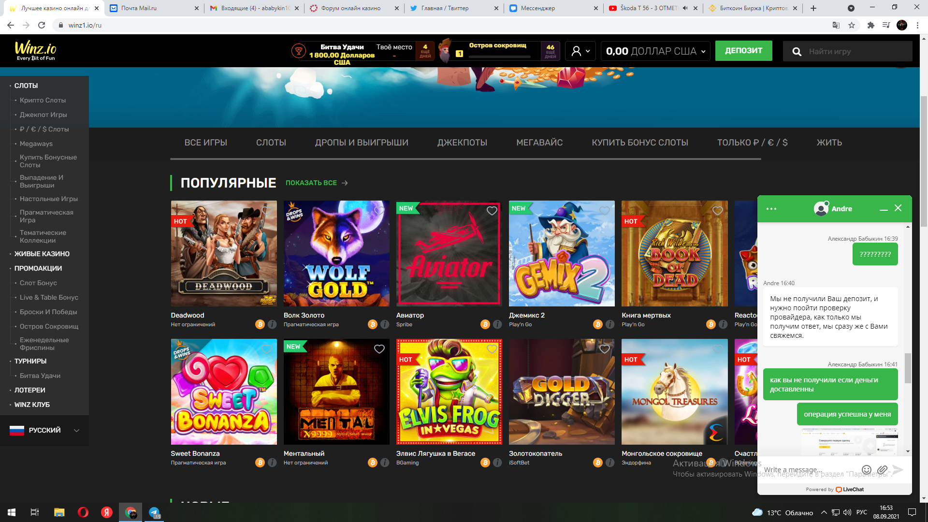Viewport: 928px width, 522px height.
Task: Attach file with paperclip in chat
Action: (x=882, y=470)
